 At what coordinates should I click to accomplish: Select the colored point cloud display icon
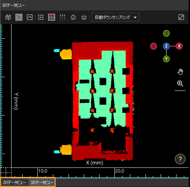point(52,17)
